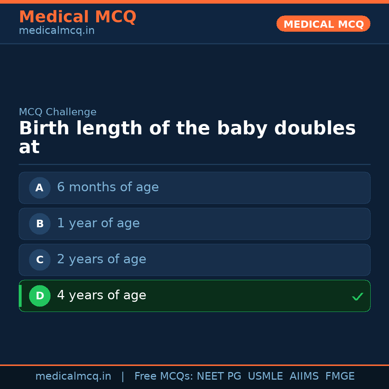Collapse the selected answer D panel
389x389 pixels.
(x=194, y=296)
